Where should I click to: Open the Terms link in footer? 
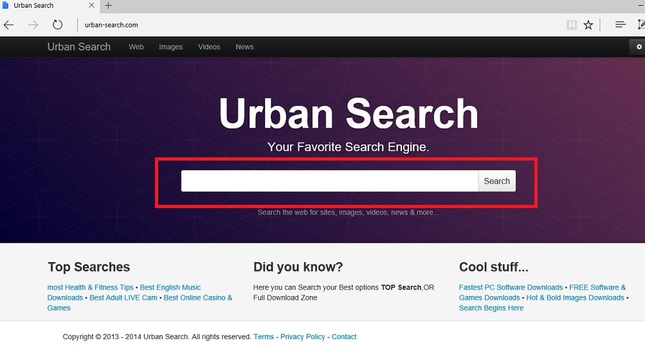[x=264, y=337]
